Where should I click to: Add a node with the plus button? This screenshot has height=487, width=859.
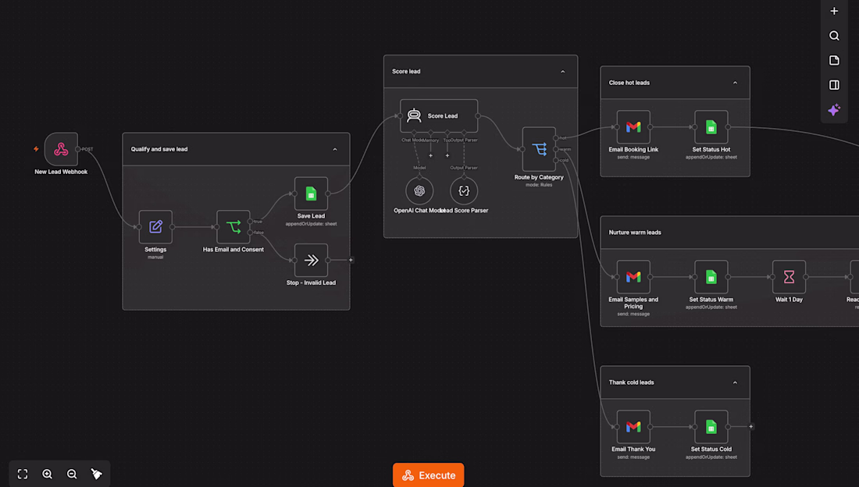tap(834, 11)
